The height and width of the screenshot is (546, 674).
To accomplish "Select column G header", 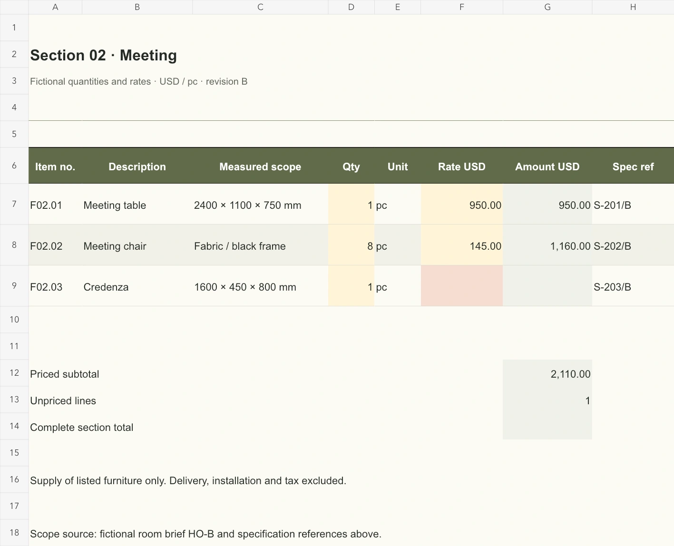I will (x=547, y=7).
